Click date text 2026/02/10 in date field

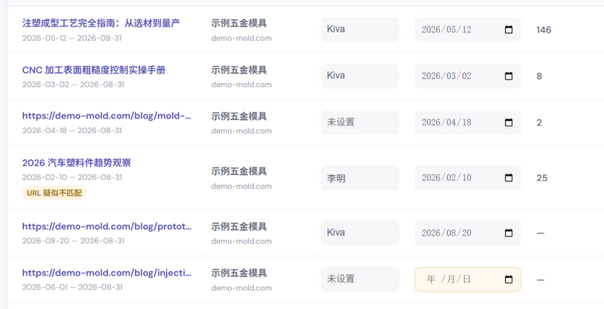[x=446, y=177]
